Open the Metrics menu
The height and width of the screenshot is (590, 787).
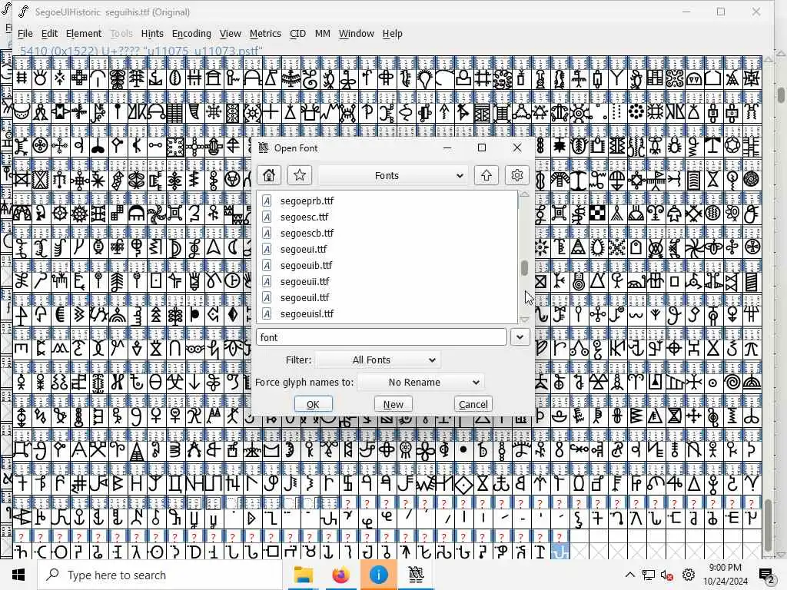click(x=265, y=34)
